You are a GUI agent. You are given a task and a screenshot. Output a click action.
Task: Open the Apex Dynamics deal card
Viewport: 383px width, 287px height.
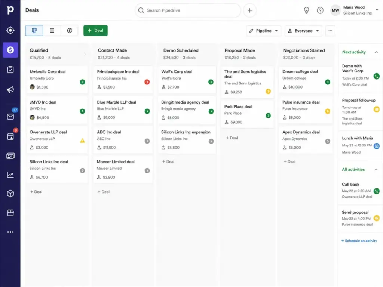[305, 140]
